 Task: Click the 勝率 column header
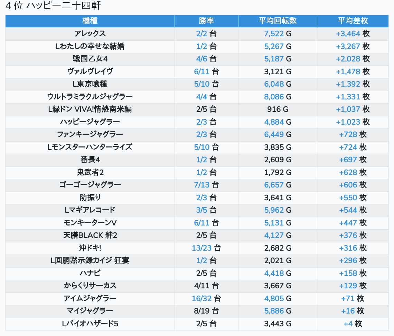(206, 21)
